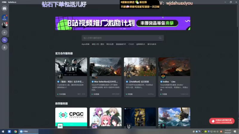Click the volume tray icon
Screen dimensions: 239x134
215,132
